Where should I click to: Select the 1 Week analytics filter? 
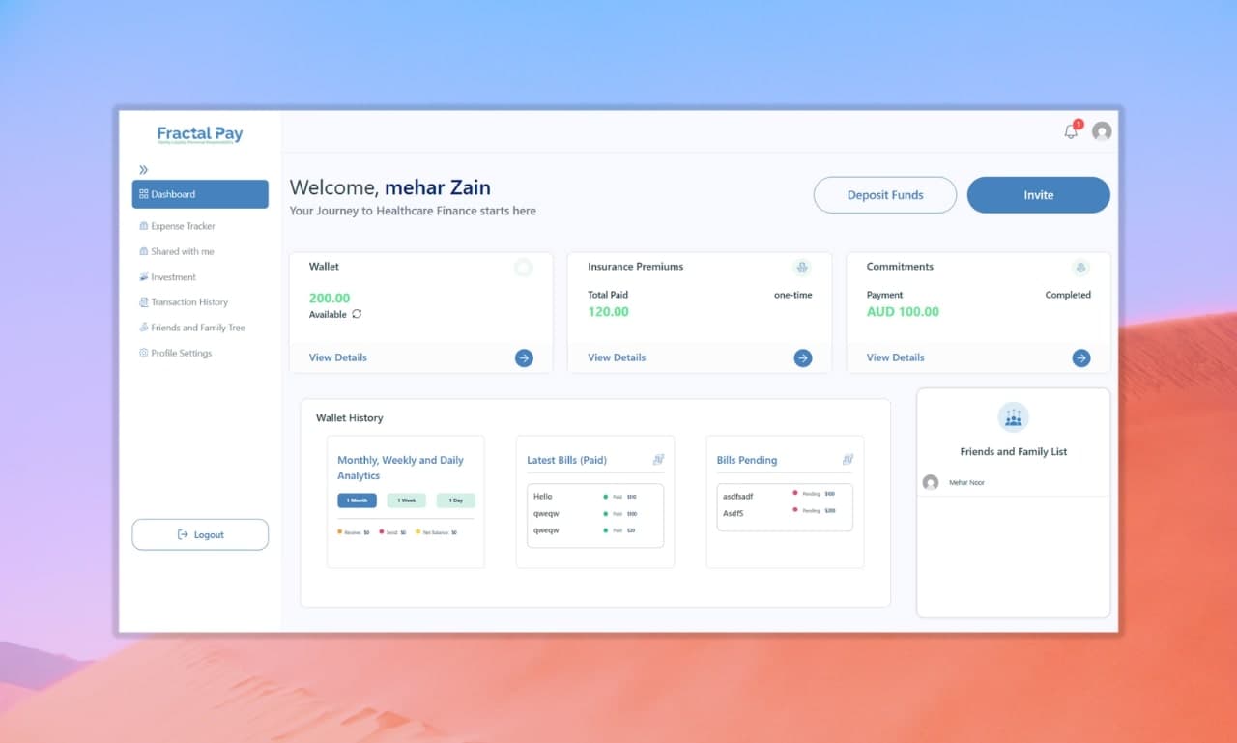[406, 500]
